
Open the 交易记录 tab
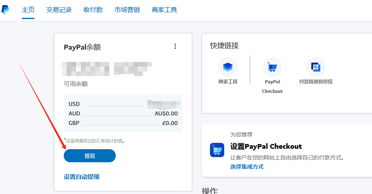(59, 10)
